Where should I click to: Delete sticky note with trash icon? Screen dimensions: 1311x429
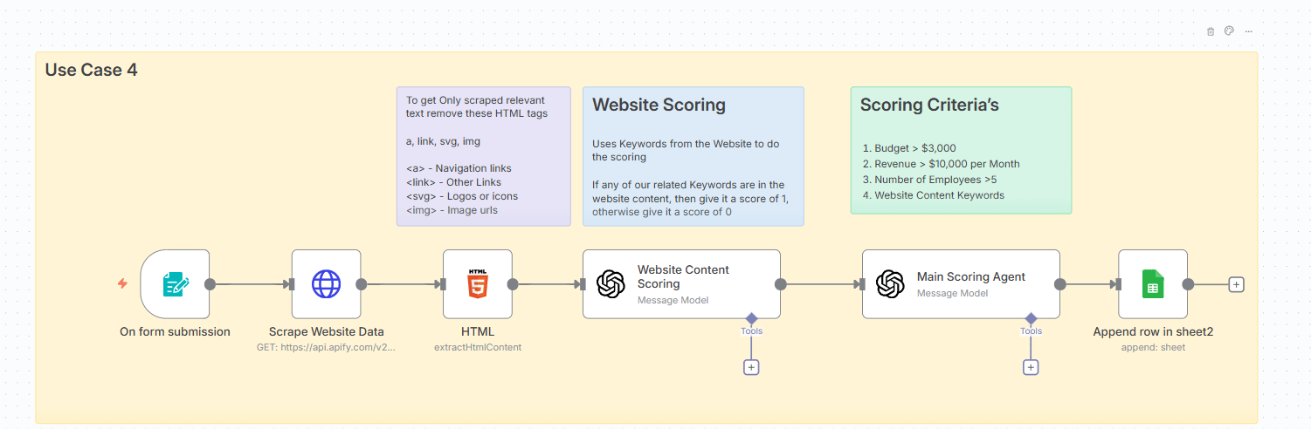point(1211,31)
